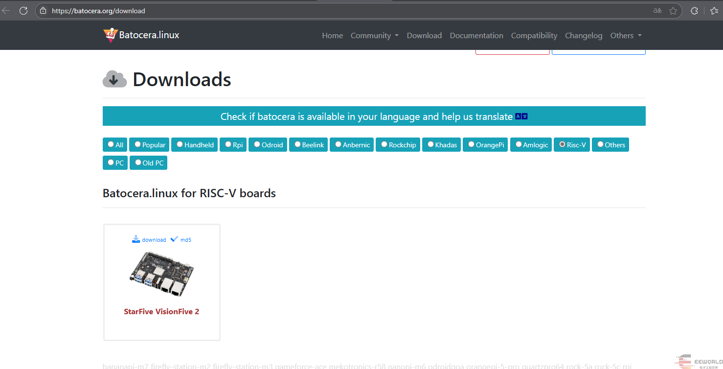Click the translate help banner

tap(374, 116)
